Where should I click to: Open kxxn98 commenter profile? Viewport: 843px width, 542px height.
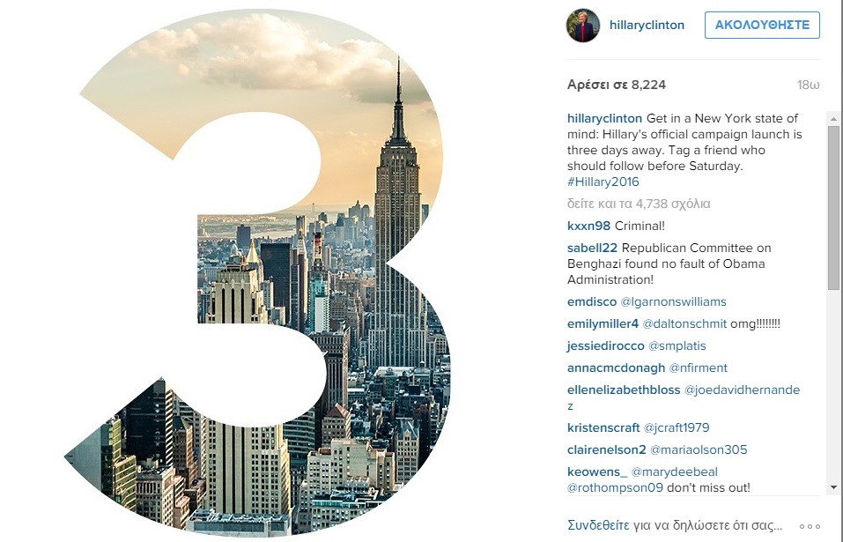(x=588, y=226)
